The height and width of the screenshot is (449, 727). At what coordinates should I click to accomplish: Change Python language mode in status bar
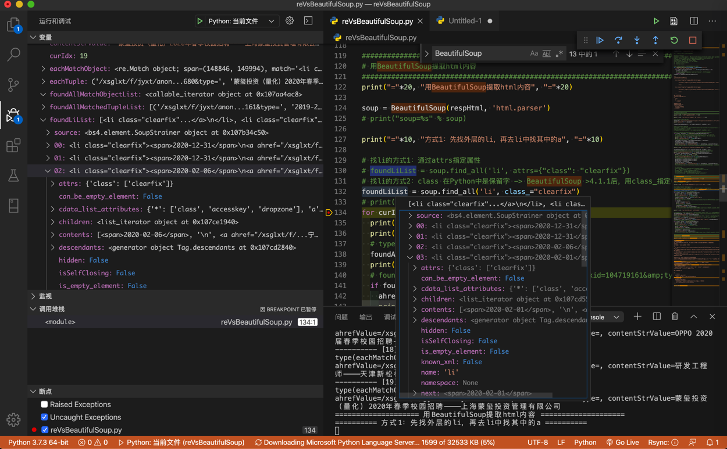(x=585, y=443)
